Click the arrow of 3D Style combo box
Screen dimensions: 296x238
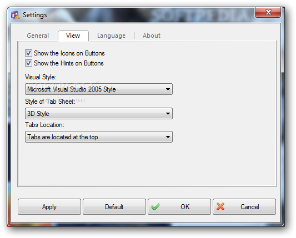click(168, 114)
